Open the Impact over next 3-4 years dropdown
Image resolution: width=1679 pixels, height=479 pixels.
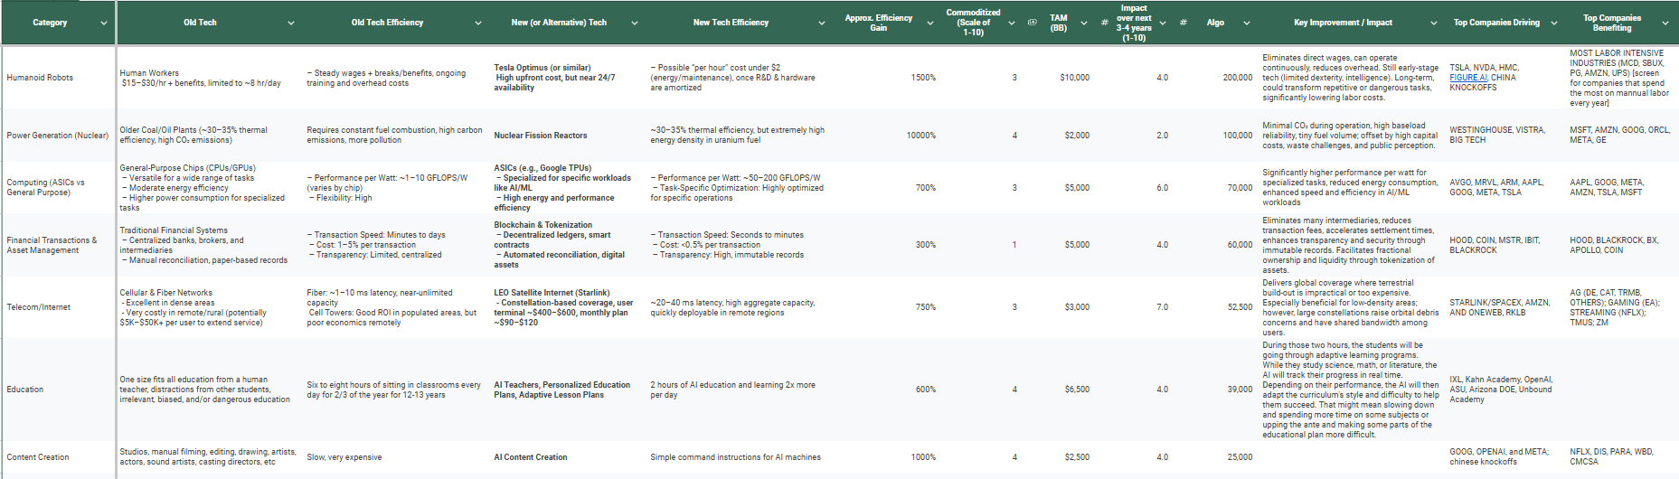pos(1163,23)
